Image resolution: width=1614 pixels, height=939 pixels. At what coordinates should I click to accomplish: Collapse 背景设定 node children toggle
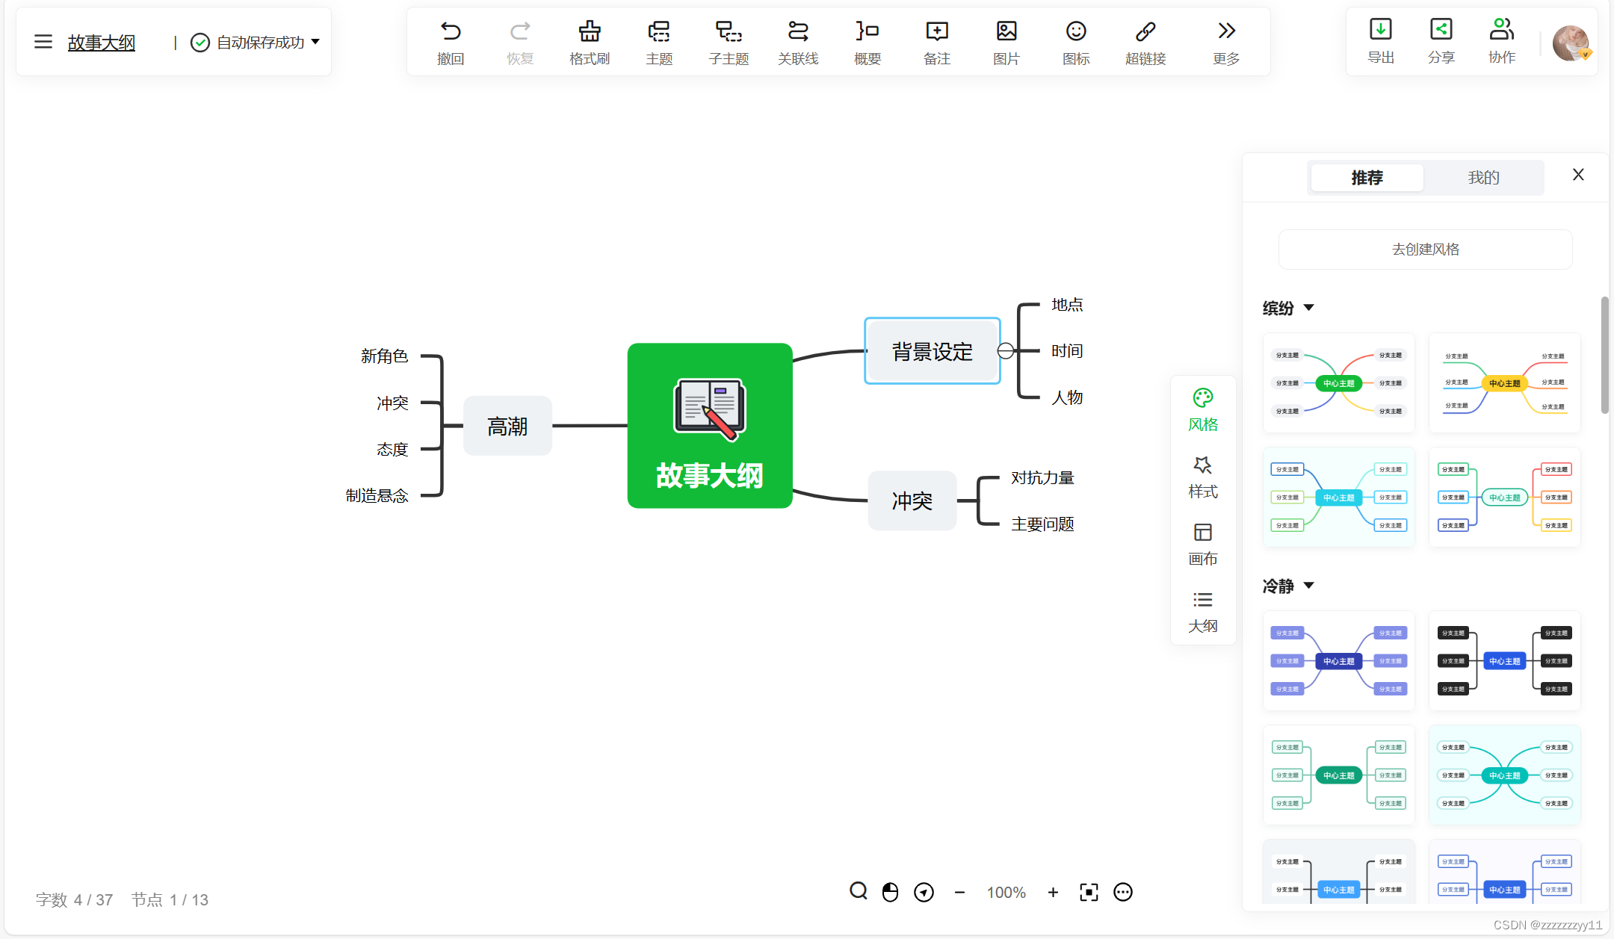coord(1006,351)
